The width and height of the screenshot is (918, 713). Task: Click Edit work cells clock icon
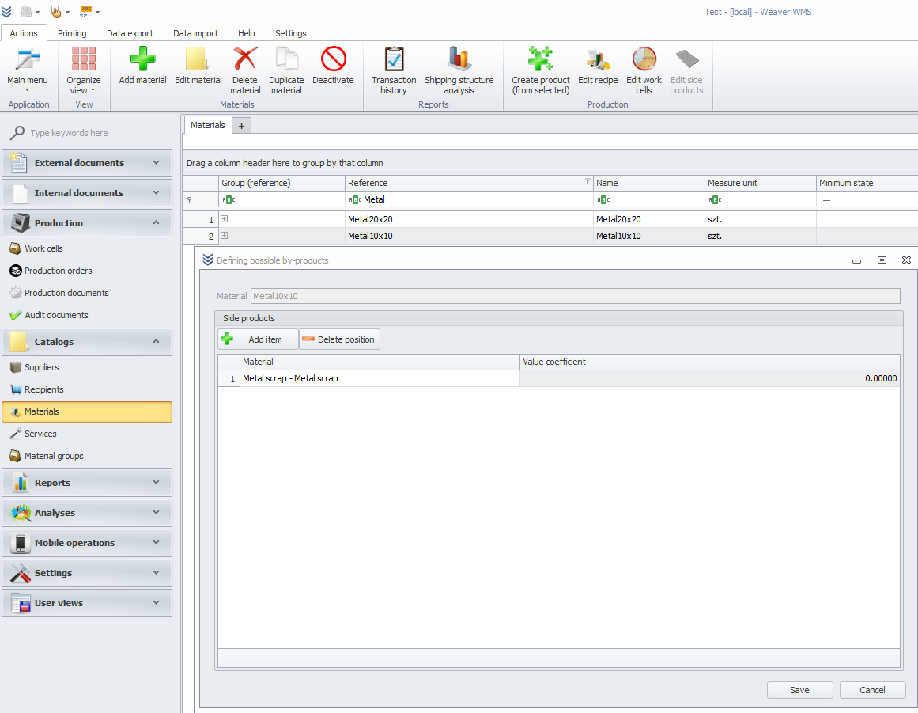click(x=644, y=59)
